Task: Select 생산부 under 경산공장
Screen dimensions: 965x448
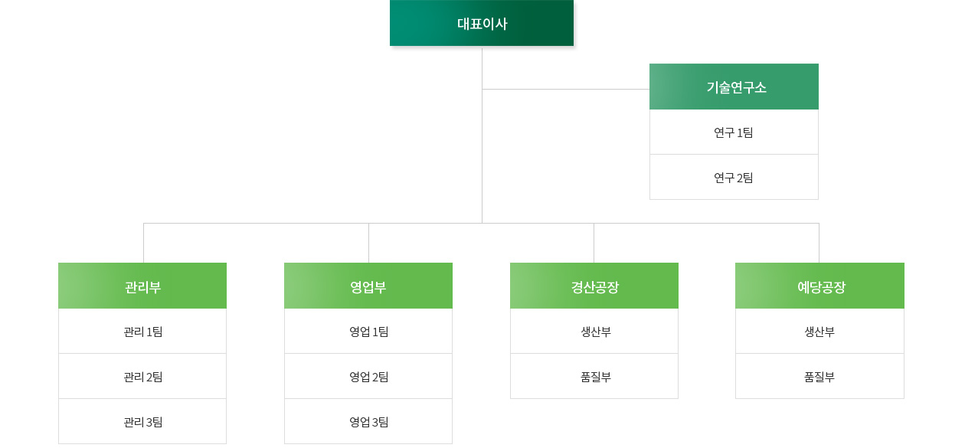Action: [594, 332]
